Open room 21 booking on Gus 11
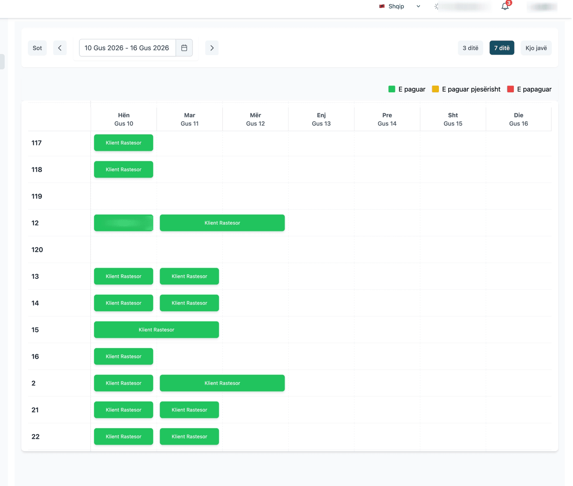 (189, 410)
